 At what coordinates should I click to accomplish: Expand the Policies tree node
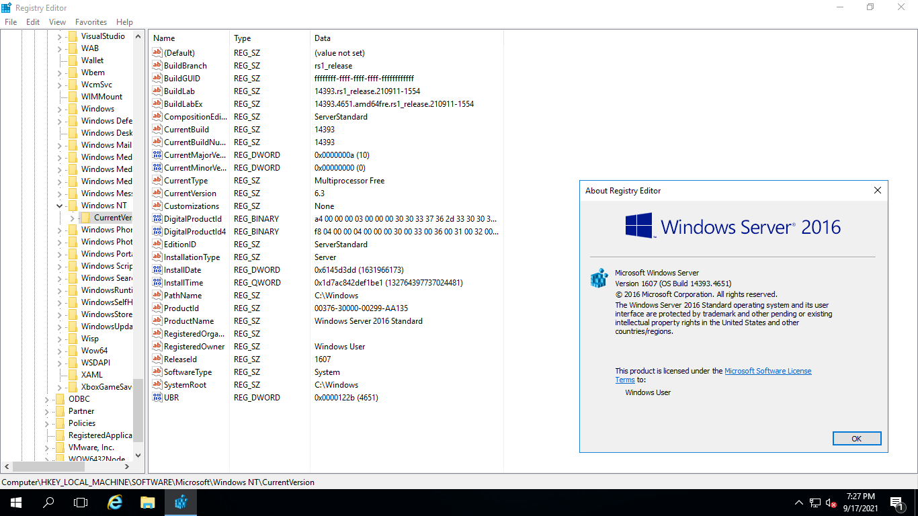(46, 423)
